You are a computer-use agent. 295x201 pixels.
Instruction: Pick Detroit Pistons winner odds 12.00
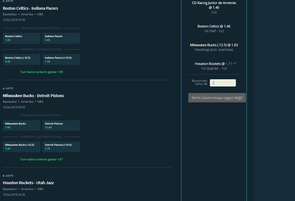pyautogui.click(x=61, y=125)
